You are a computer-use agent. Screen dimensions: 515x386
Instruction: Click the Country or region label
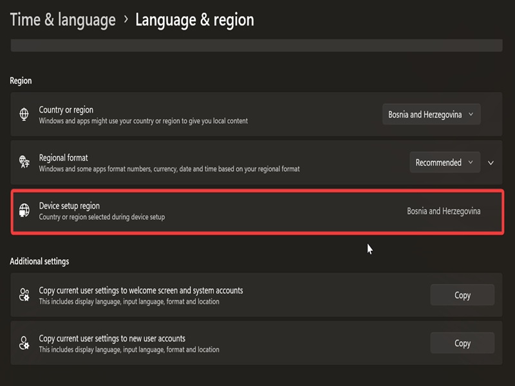66,109
